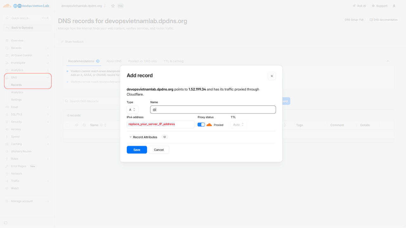Click the Manage account gear icon
Viewport: 406px width, 228px height.
point(7,201)
